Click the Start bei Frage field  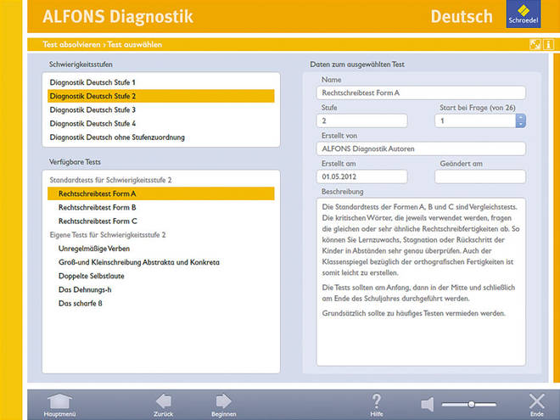[475, 120]
